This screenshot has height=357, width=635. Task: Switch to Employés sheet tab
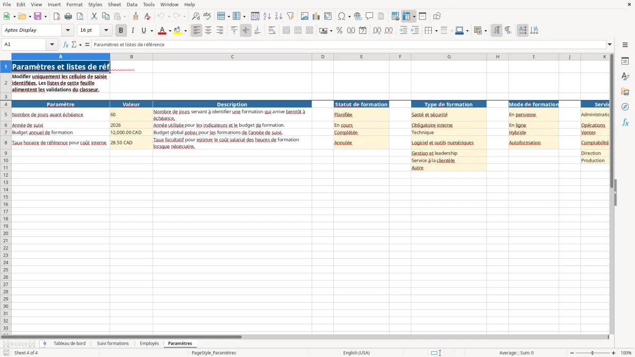tap(149, 343)
